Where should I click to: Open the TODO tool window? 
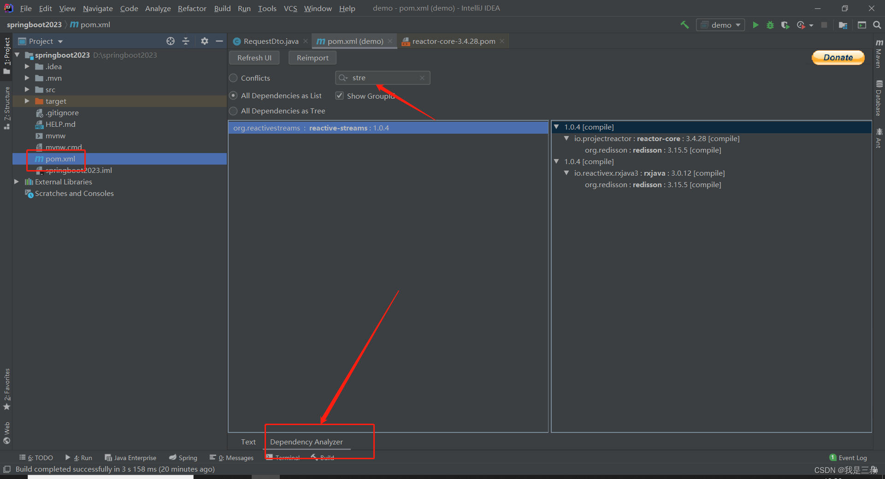(x=36, y=458)
